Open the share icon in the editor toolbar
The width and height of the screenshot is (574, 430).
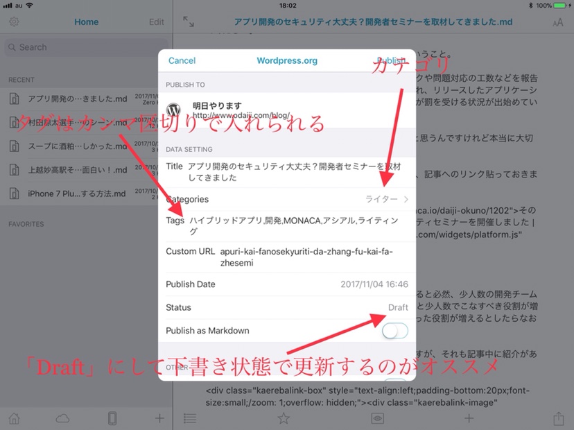(x=559, y=418)
